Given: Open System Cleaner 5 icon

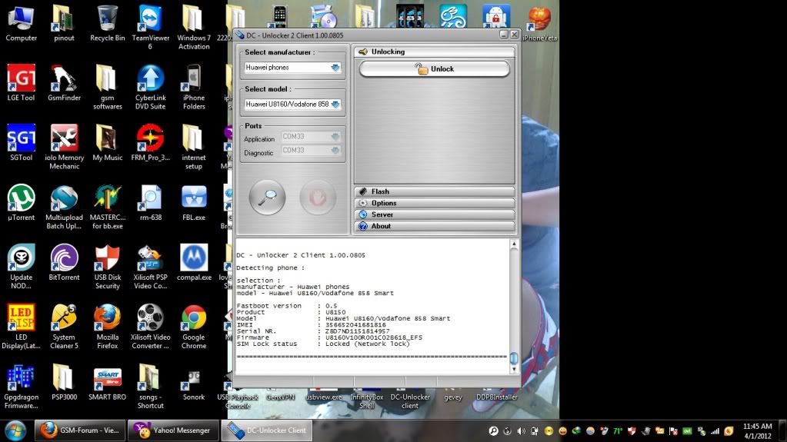Looking at the screenshot, I should [64, 327].
